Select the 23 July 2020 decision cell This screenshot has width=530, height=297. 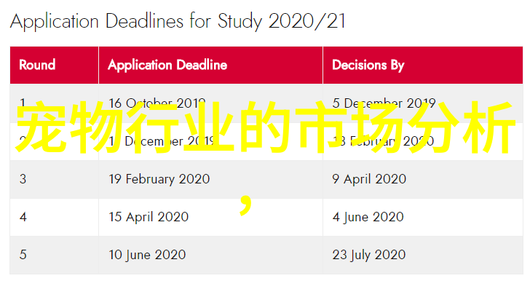click(423, 255)
